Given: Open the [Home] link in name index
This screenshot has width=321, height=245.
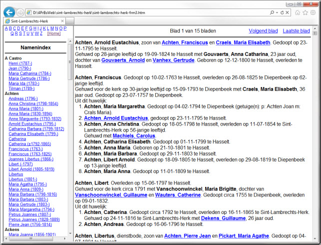Looking at the screenshot, I should pos(53,33).
